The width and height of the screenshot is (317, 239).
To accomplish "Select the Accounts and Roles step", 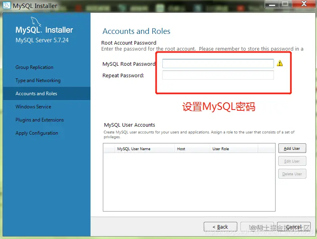I will pos(47,94).
